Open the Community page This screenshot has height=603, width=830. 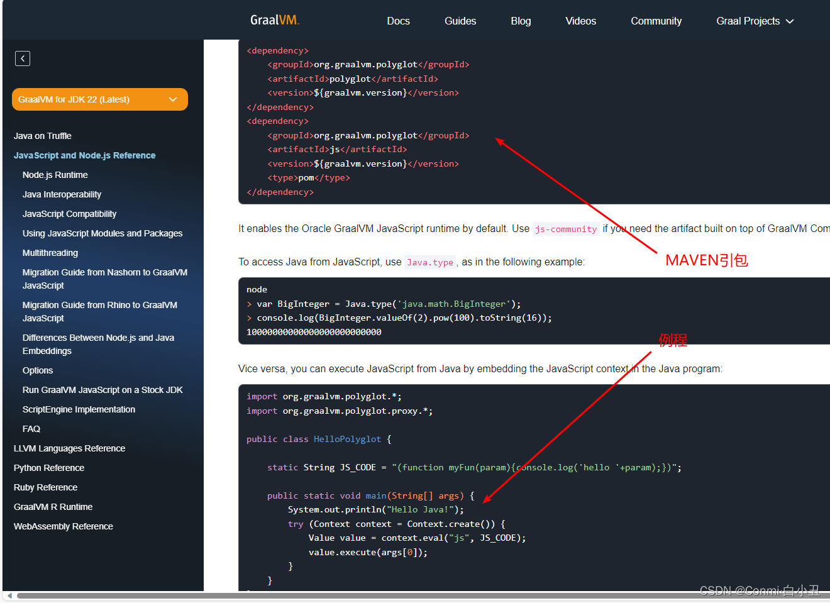pyautogui.click(x=656, y=21)
